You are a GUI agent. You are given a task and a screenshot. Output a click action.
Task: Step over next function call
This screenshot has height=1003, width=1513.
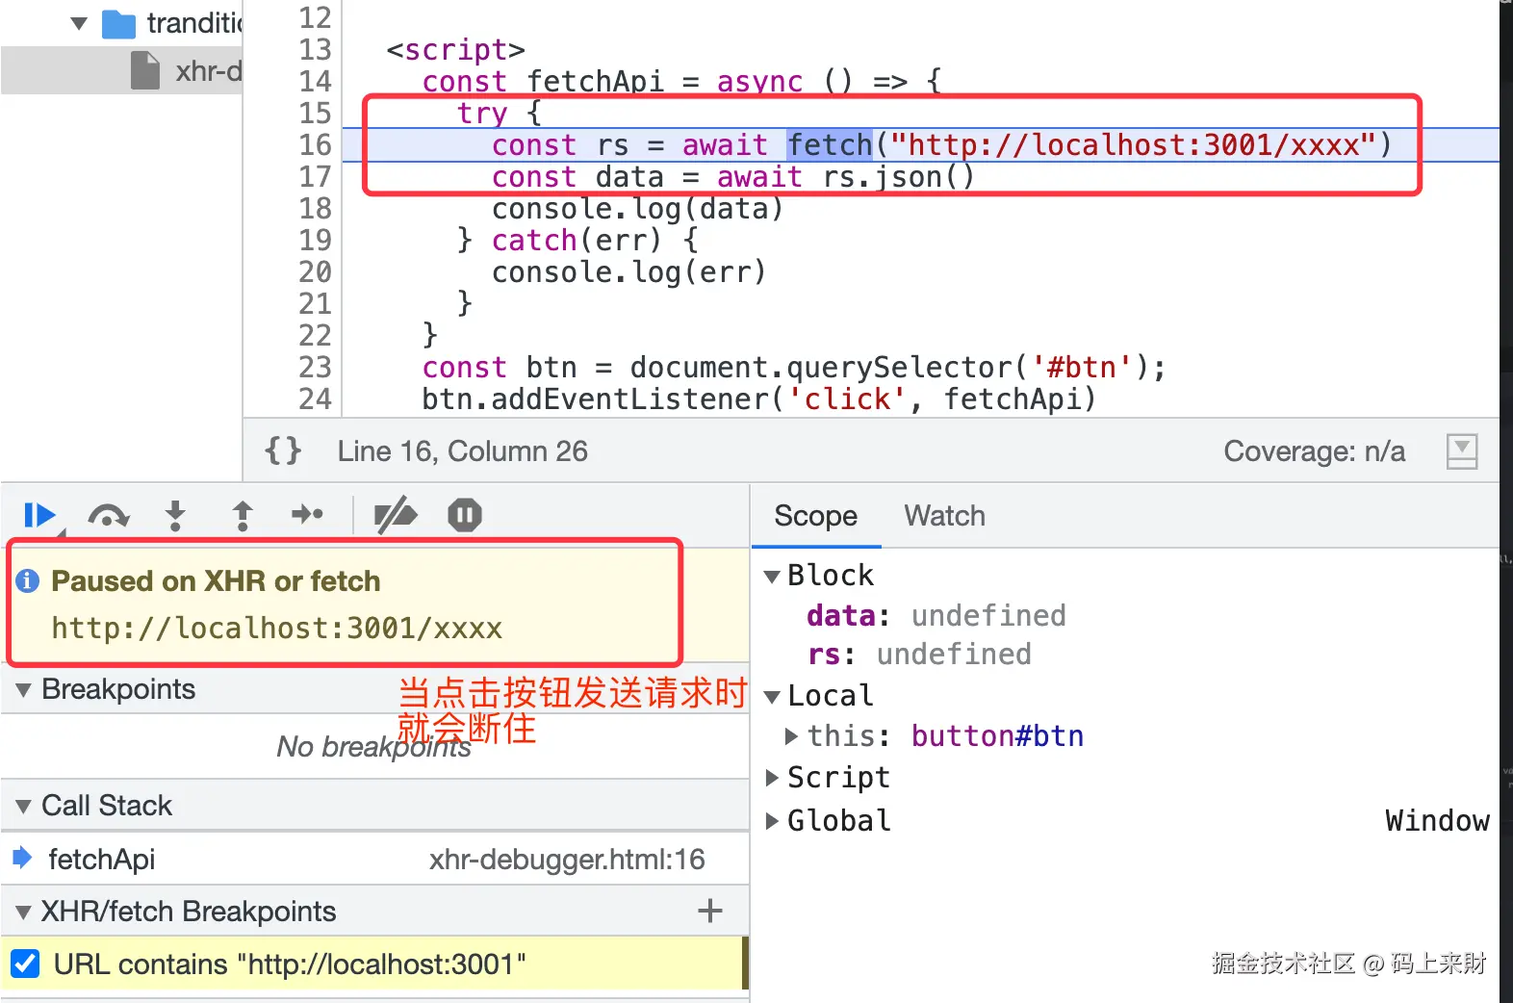pos(108,516)
